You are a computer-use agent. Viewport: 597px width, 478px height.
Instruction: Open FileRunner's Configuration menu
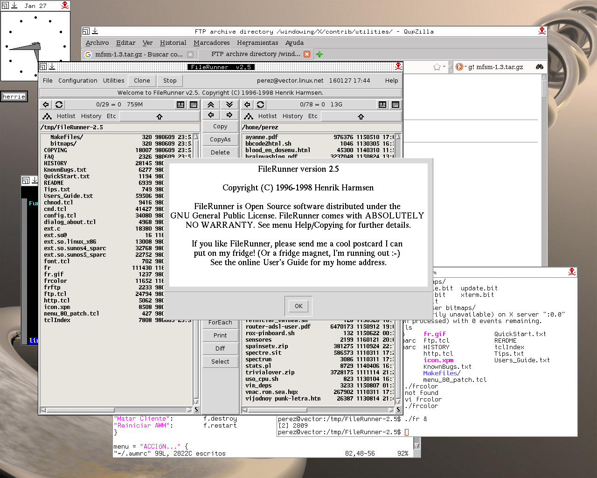[78, 81]
